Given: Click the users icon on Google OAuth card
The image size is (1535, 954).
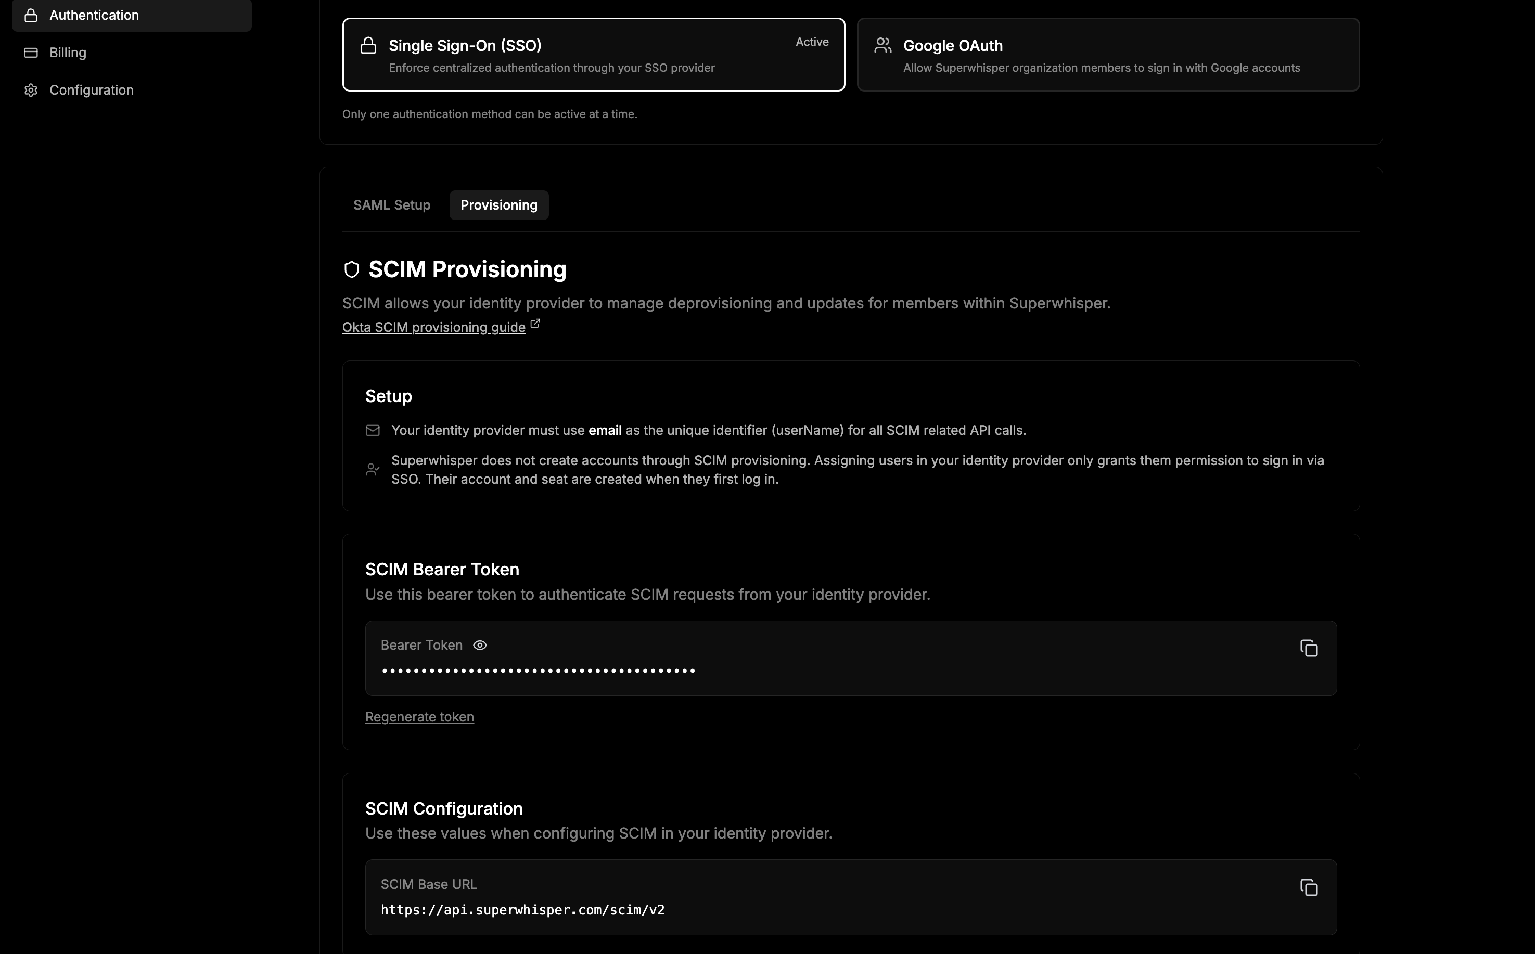Looking at the screenshot, I should [x=882, y=45].
